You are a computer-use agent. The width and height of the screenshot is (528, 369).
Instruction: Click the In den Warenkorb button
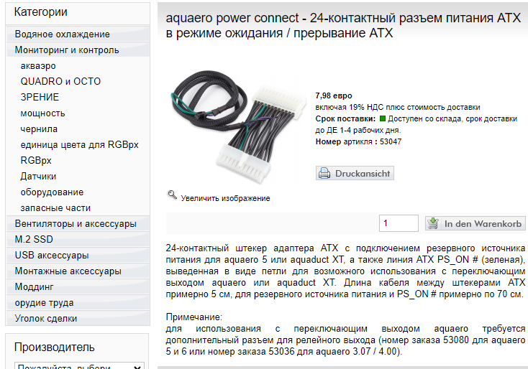point(475,223)
